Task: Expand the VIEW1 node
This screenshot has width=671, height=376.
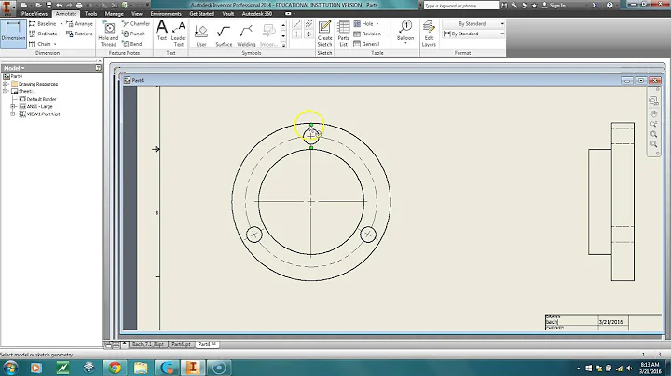Action: coord(13,114)
